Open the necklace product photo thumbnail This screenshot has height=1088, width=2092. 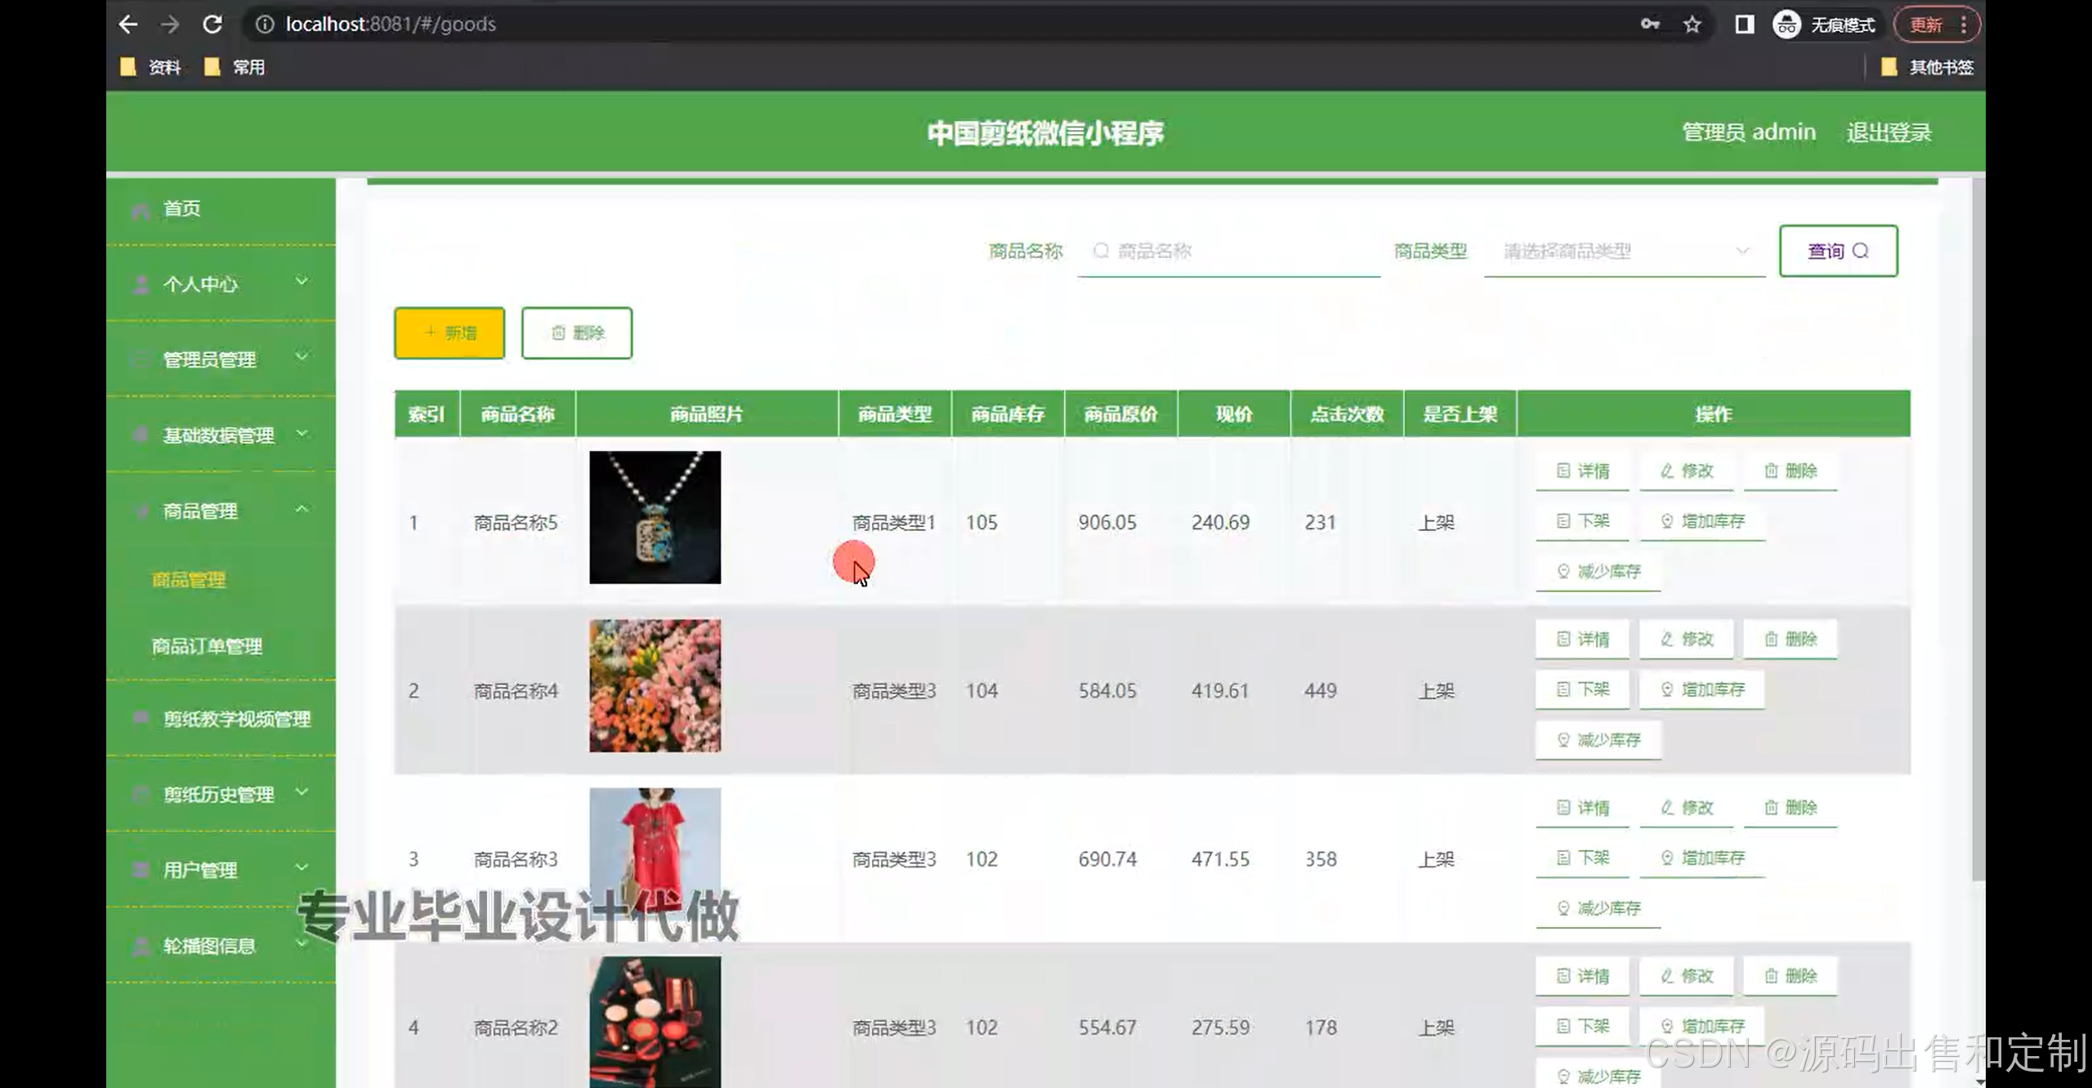coord(655,518)
